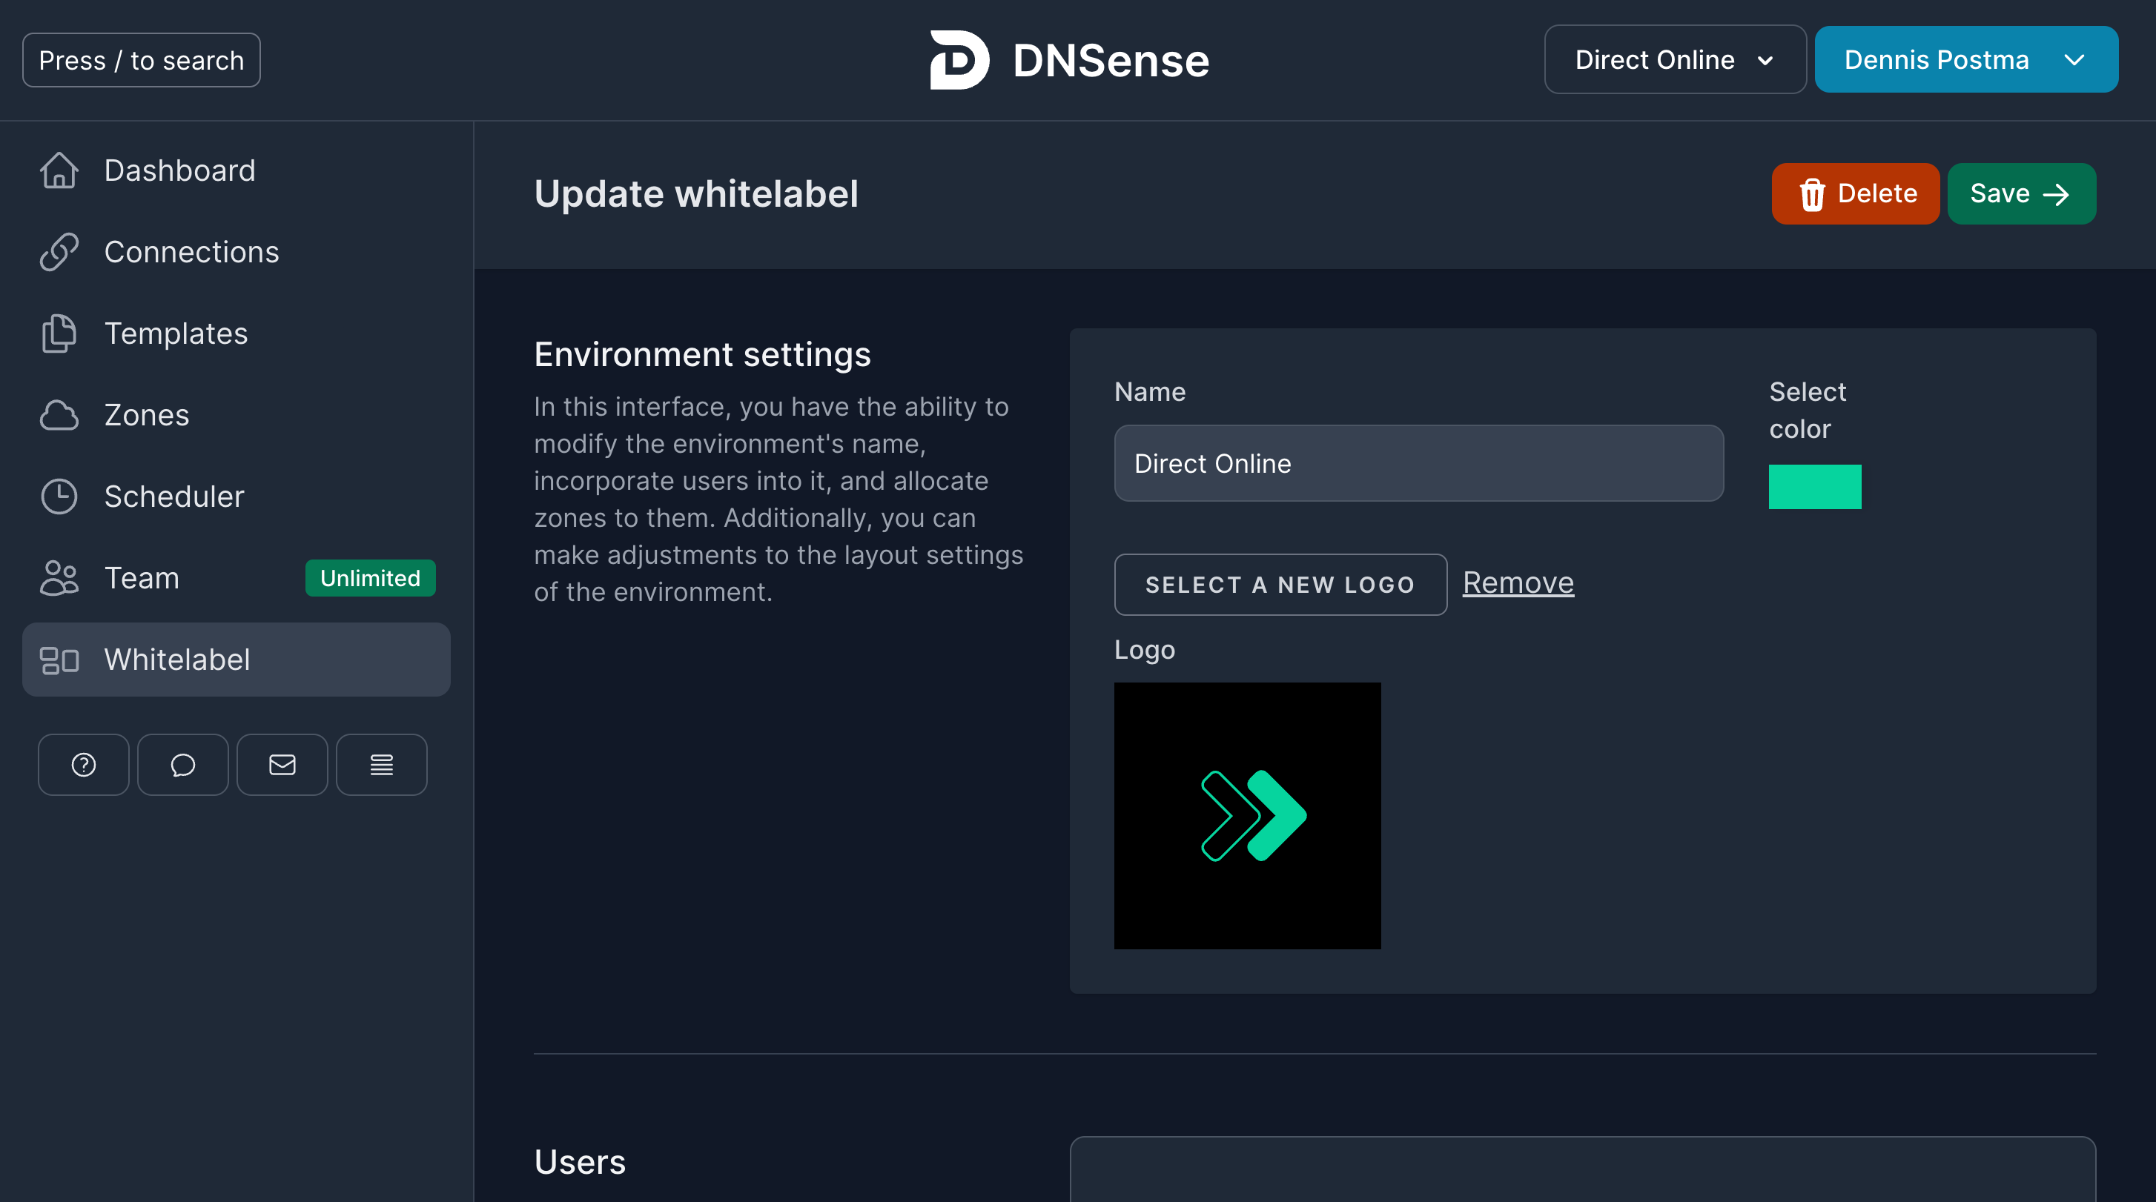The image size is (2156, 1202).
Task: Click the Remove logo link
Action: (1518, 582)
